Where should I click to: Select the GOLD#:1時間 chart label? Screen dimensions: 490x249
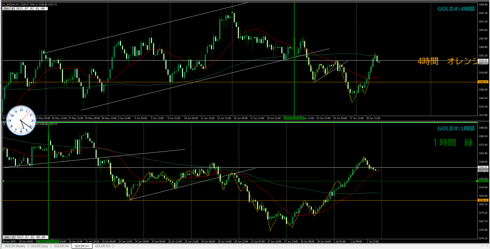point(456,128)
